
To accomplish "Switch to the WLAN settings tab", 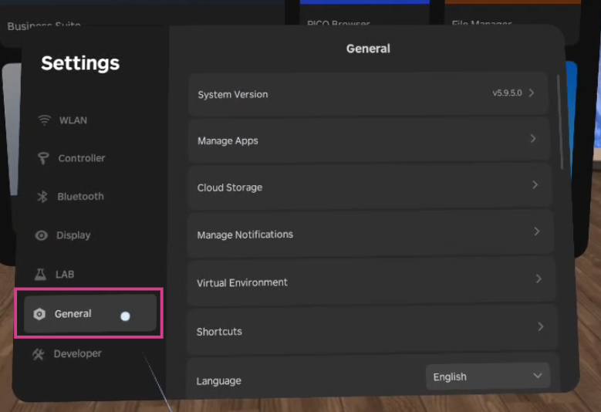I will click(73, 120).
